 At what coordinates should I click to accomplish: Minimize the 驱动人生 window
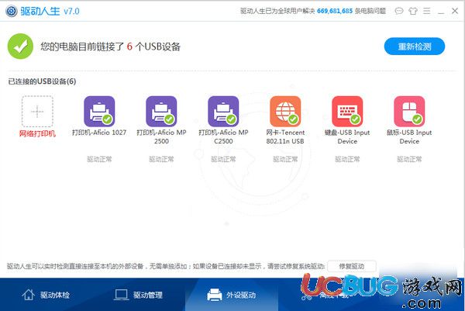click(x=441, y=12)
